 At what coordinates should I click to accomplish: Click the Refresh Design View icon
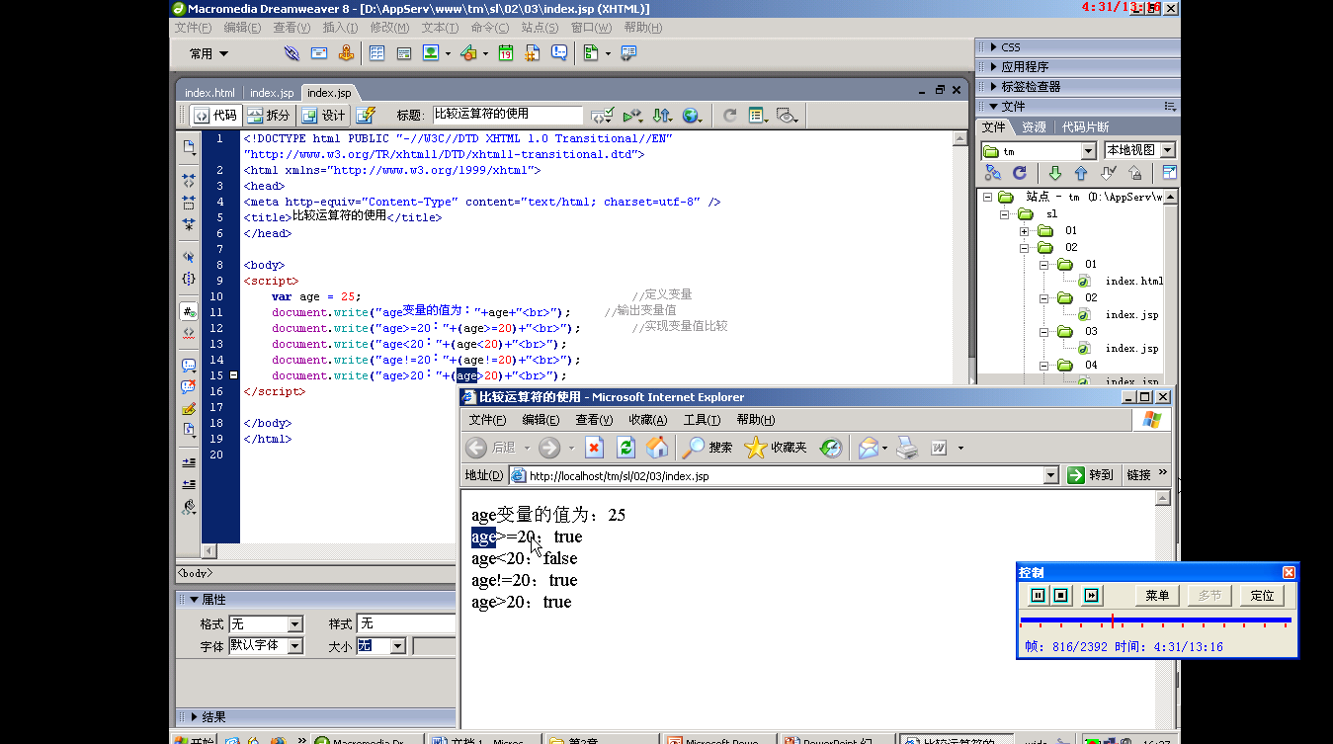[729, 116]
